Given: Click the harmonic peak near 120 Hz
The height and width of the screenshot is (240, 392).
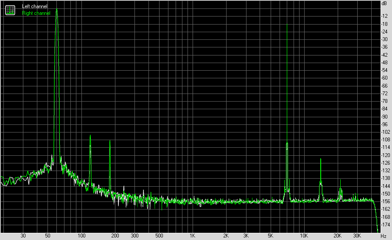Looking at the screenshot, I should (90, 136).
